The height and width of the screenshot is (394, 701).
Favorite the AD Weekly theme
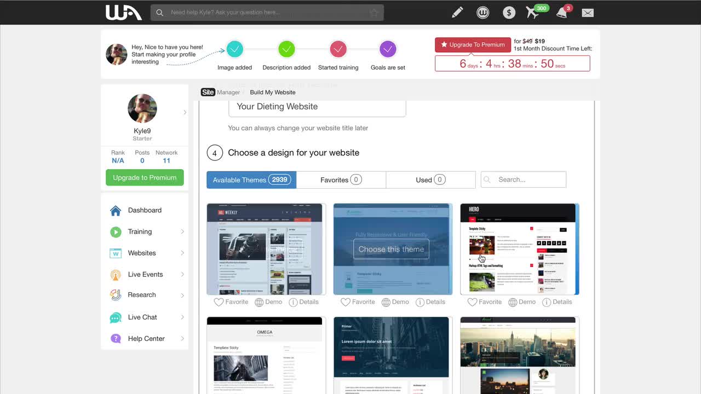[231, 302]
